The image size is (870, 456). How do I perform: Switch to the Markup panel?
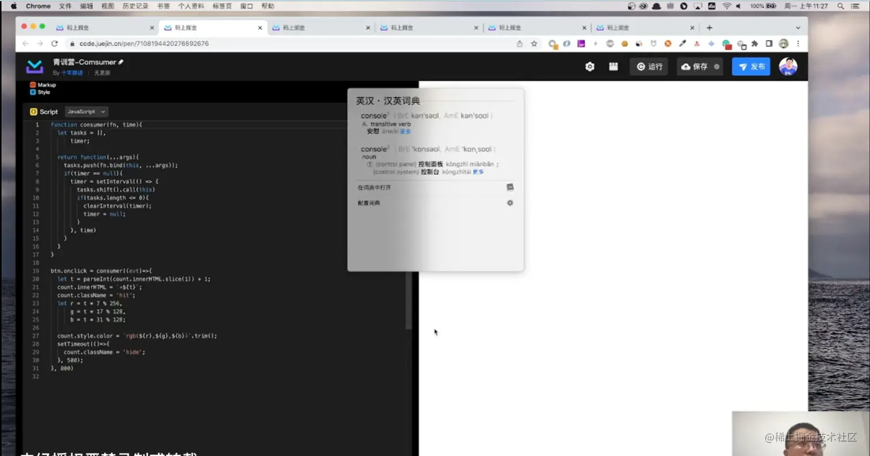[x=43, y=85]
